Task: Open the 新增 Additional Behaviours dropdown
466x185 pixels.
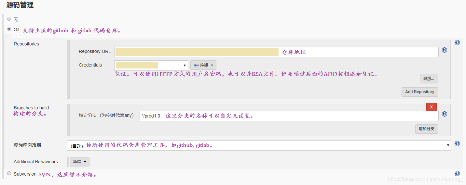Action: tap(80, 162)
